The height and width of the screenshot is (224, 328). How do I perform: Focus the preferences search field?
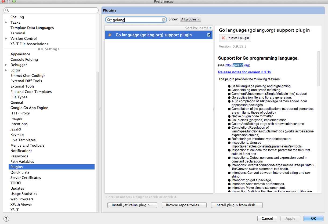pos(51,10)
